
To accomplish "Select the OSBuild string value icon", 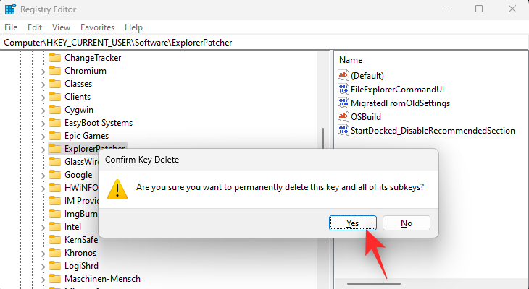I will click(x=343, y=117).
